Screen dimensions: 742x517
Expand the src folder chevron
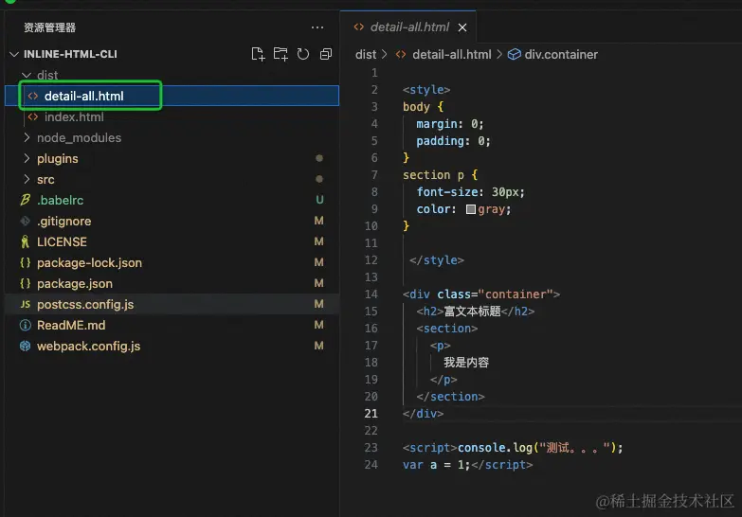[27, 179]
